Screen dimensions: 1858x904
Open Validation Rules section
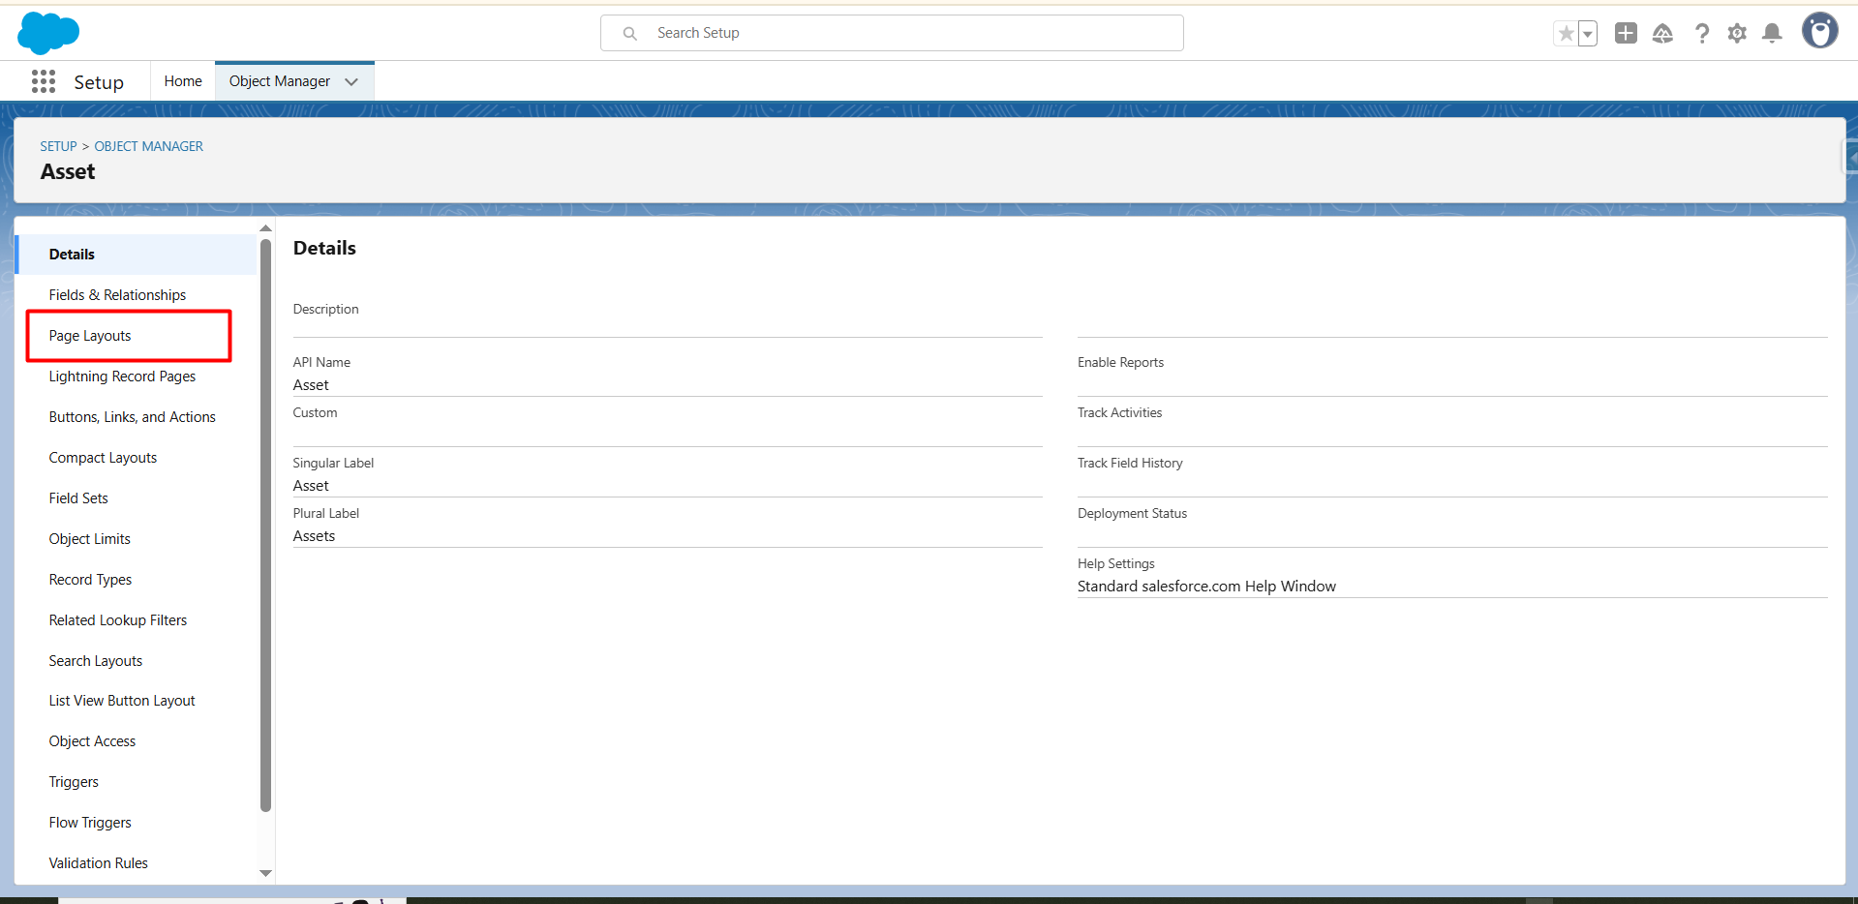pos(99,863)
